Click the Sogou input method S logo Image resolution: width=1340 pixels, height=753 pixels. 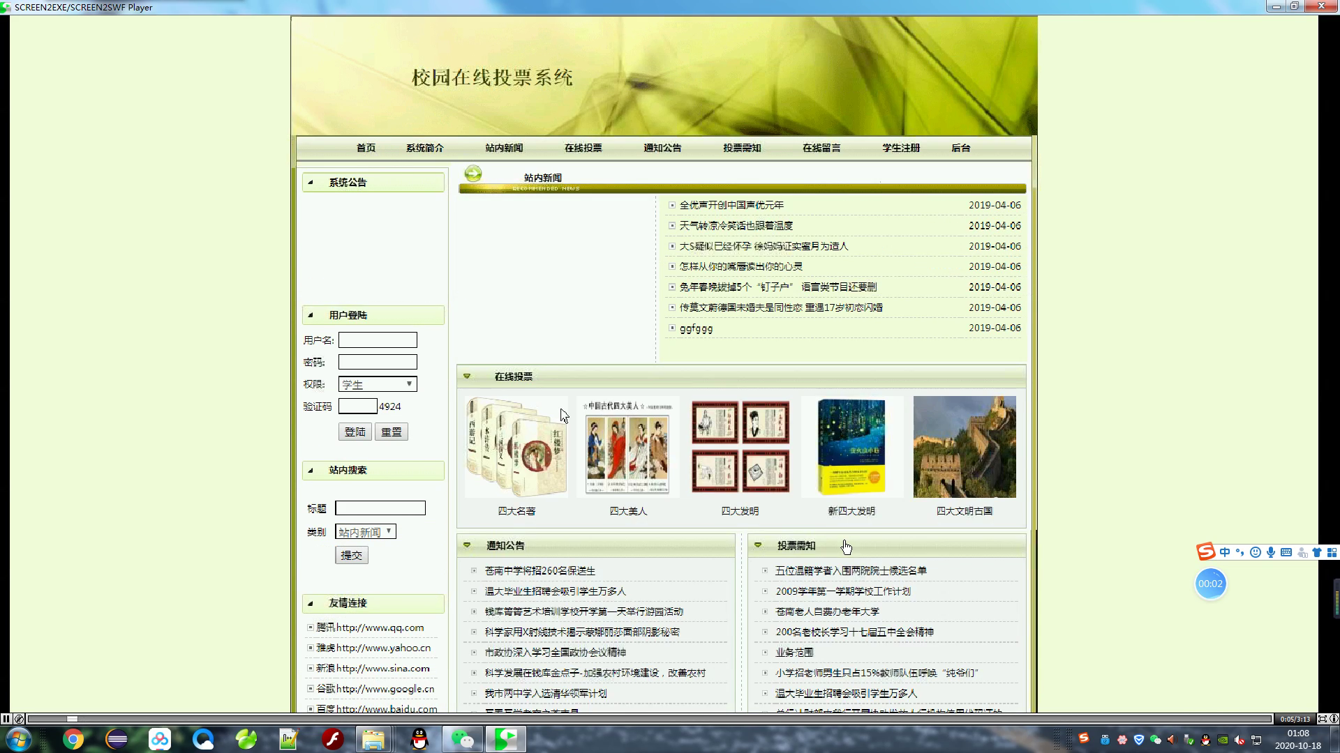point(1206,552)
